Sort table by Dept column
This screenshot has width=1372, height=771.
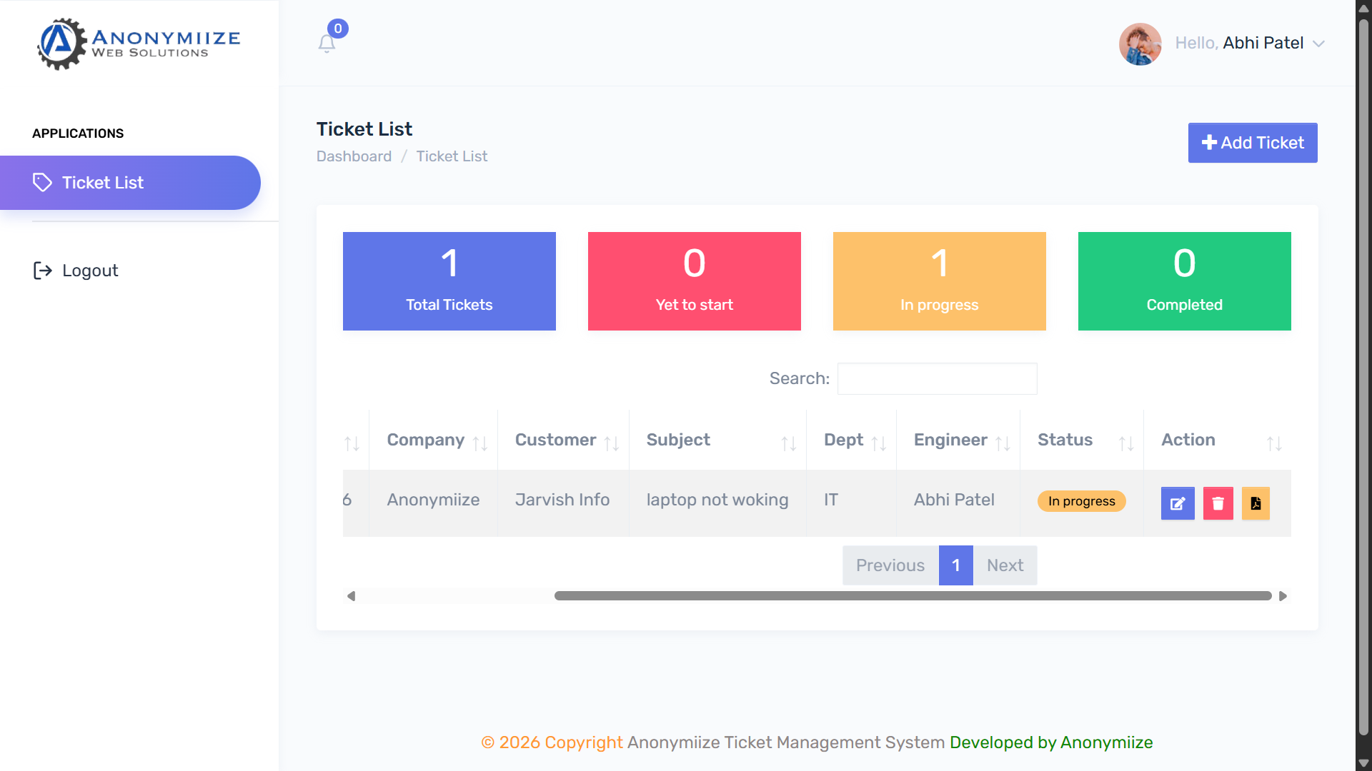(851, 440)
